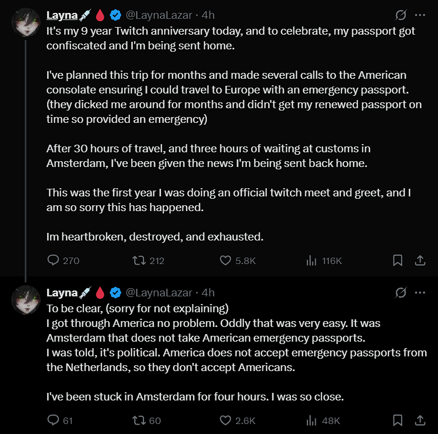Open Grok icon on second tweet
This screenshot has height=434, width=438.
click(x=402, y=292)
